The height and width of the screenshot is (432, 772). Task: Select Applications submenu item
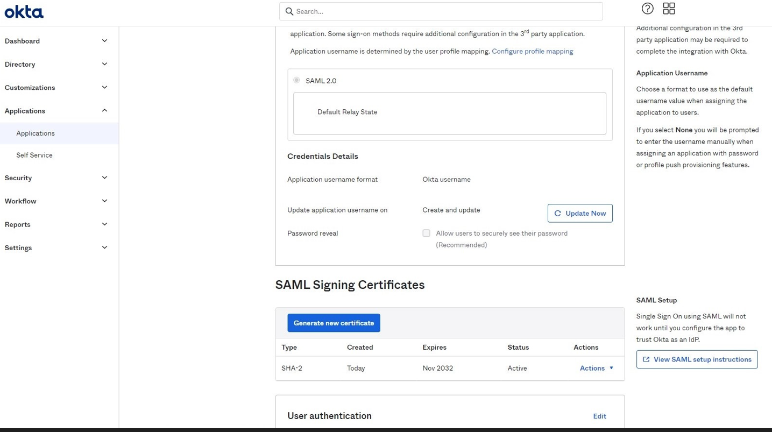click(36, 133)
